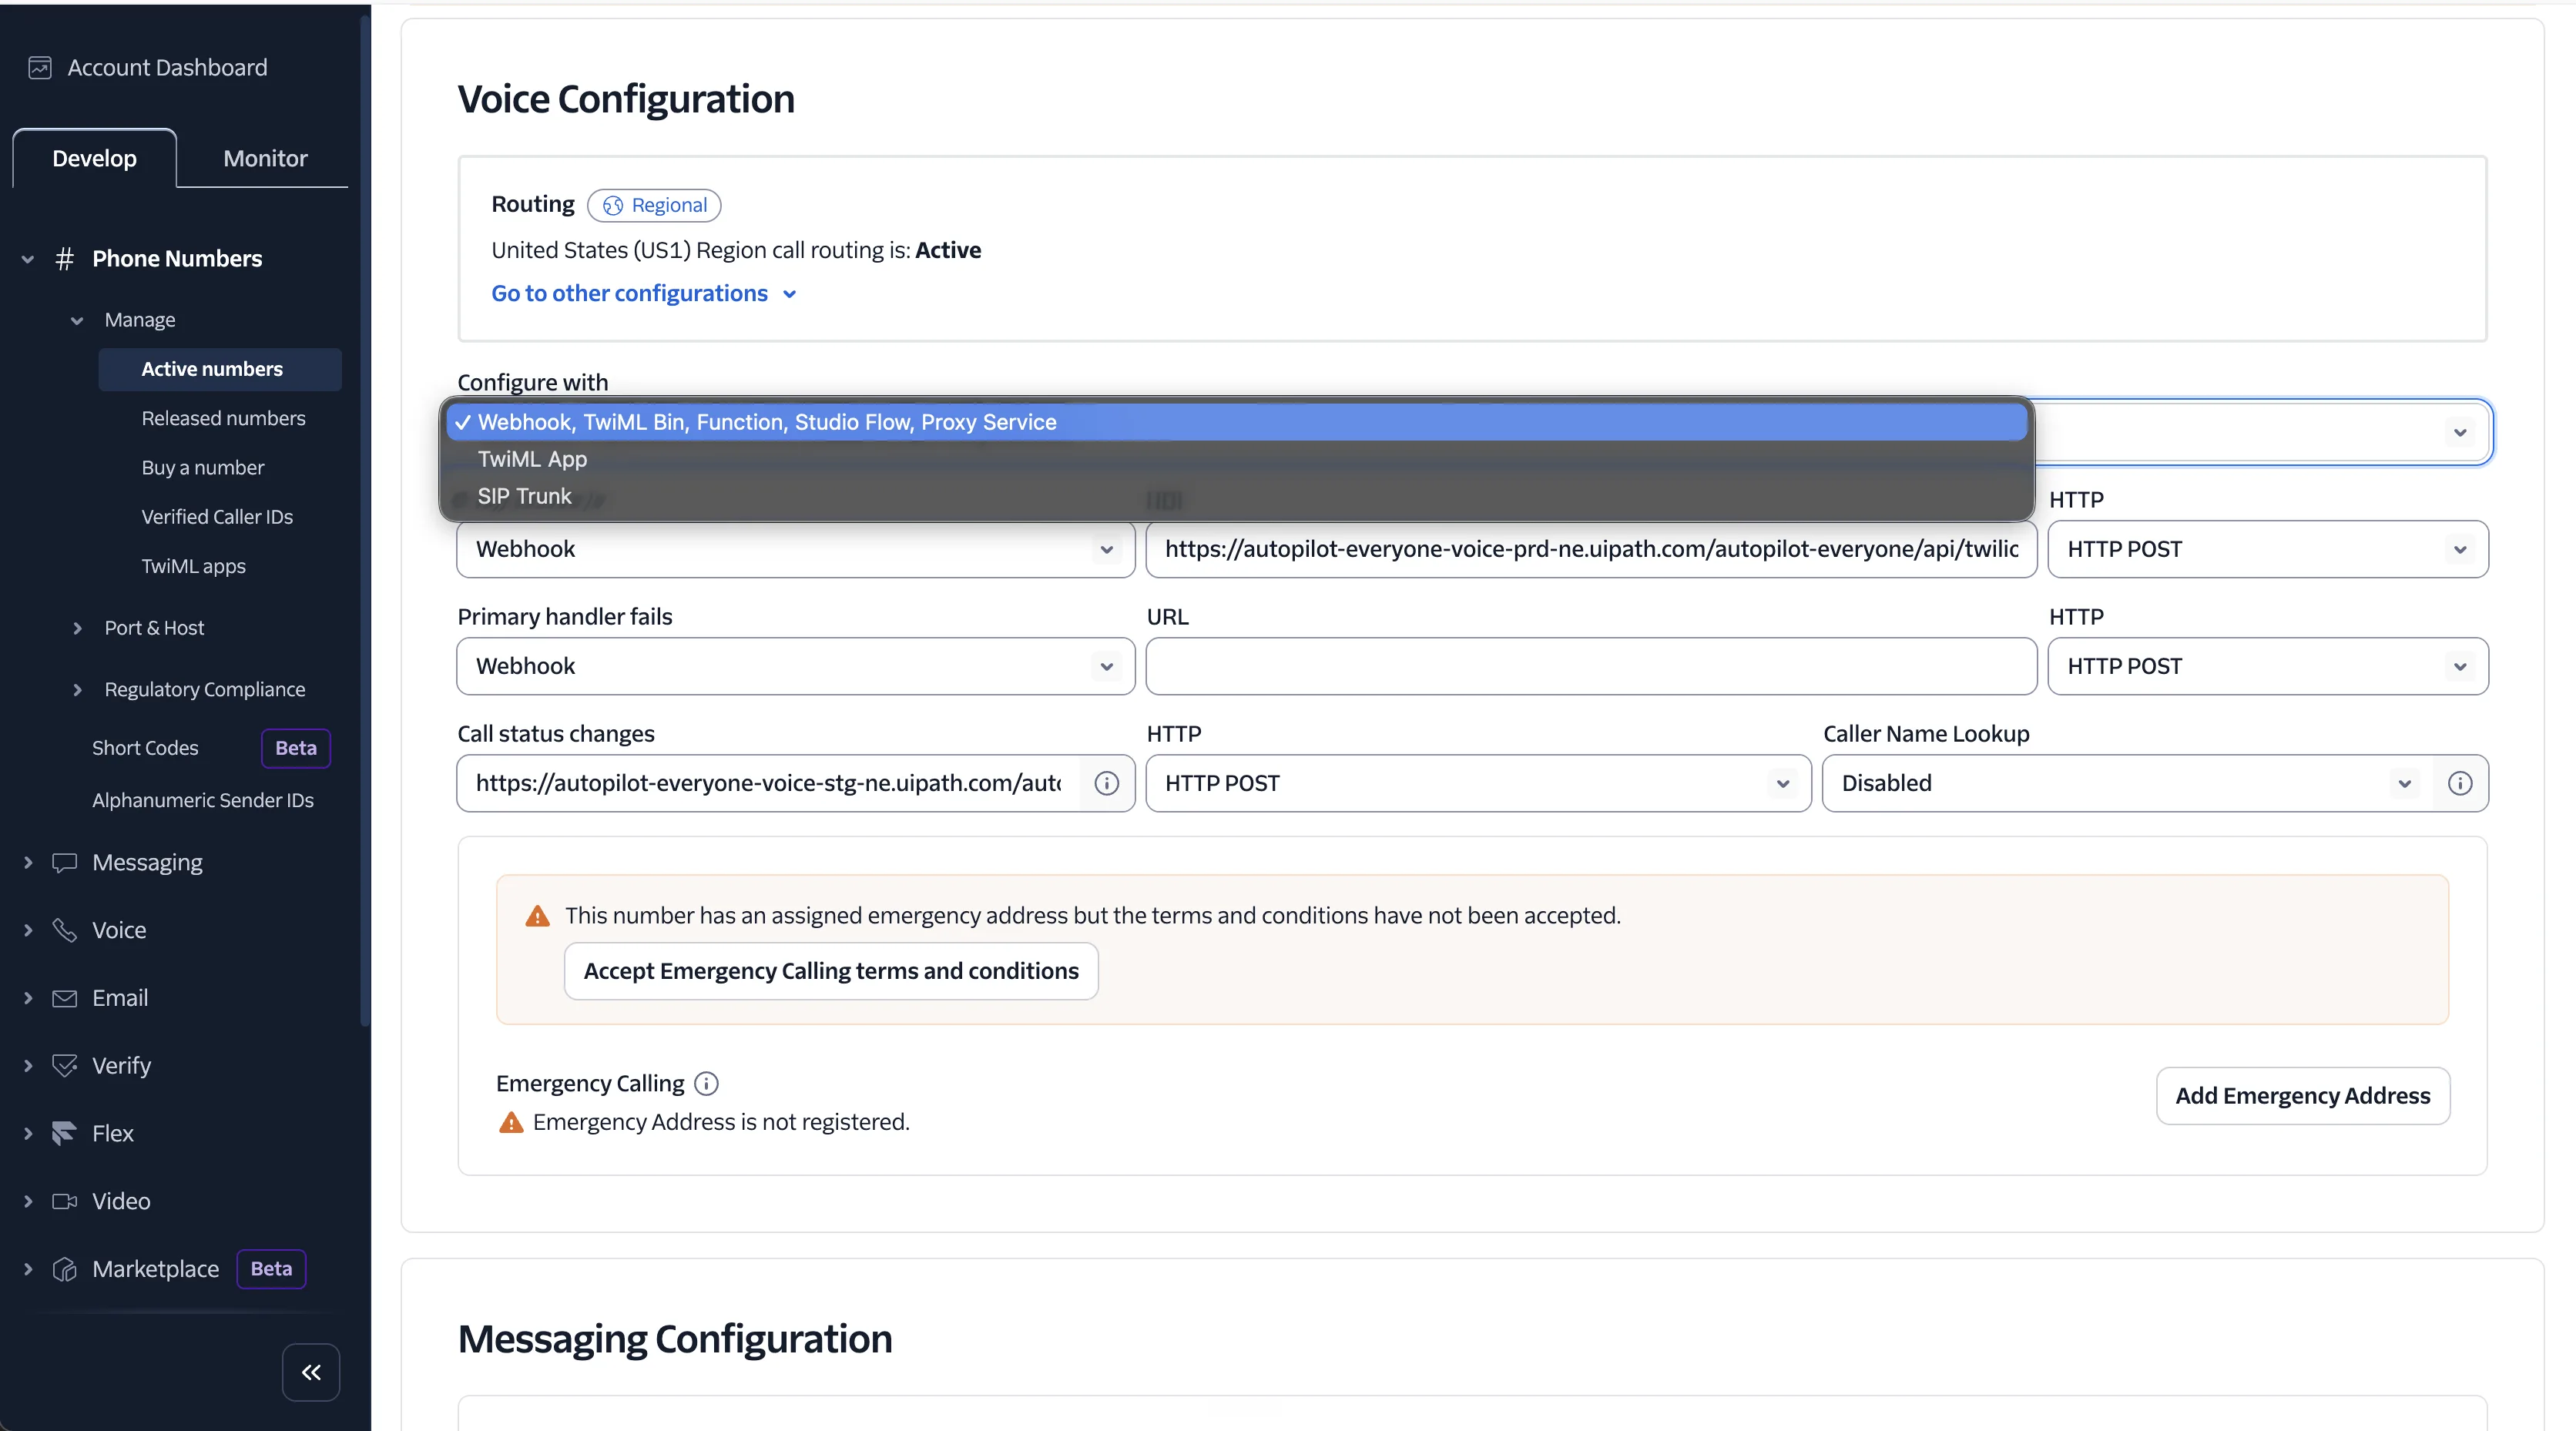Switch to the Monitor tab
This screenshot has height=1431, width=2576.
click(x=265, y=158)
